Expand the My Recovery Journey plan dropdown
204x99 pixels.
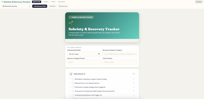16,6
